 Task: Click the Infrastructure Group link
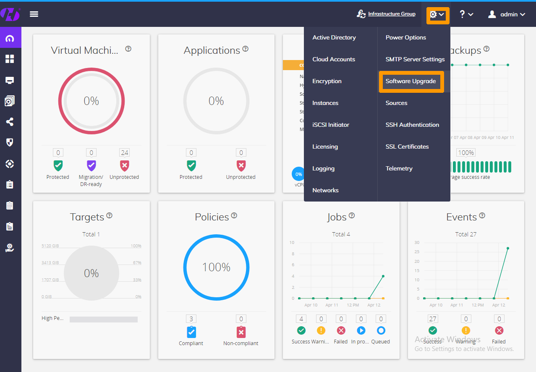[x=391, y=14]
